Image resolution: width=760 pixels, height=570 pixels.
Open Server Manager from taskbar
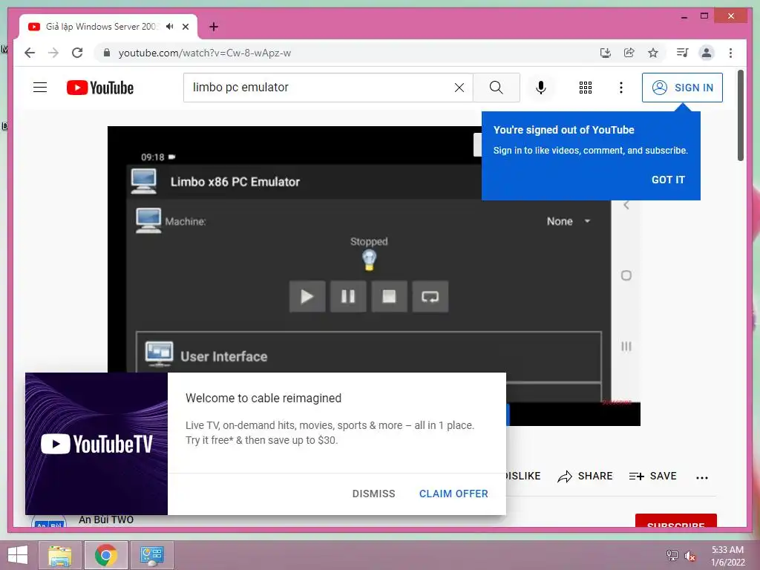coord(151,555)
